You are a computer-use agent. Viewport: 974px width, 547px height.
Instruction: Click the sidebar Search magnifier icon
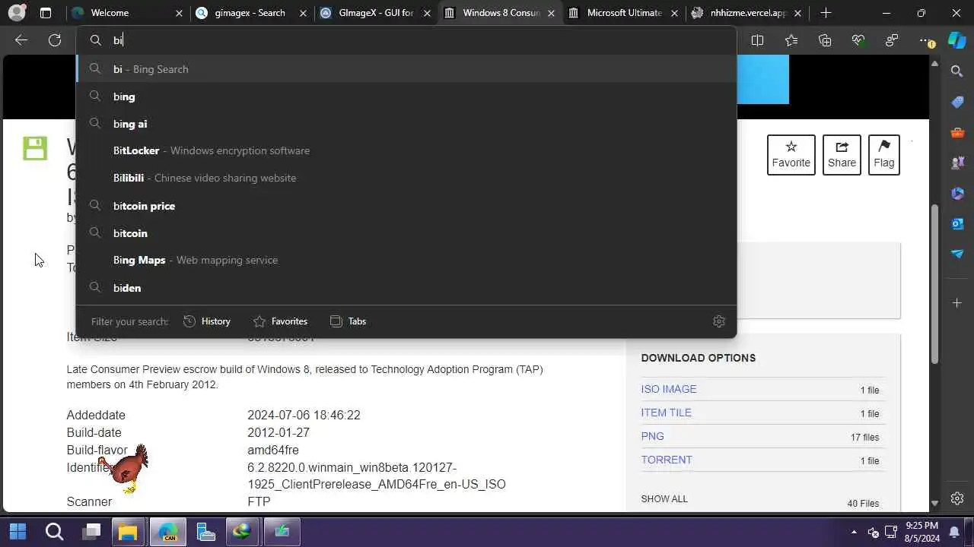pos(957,71)
